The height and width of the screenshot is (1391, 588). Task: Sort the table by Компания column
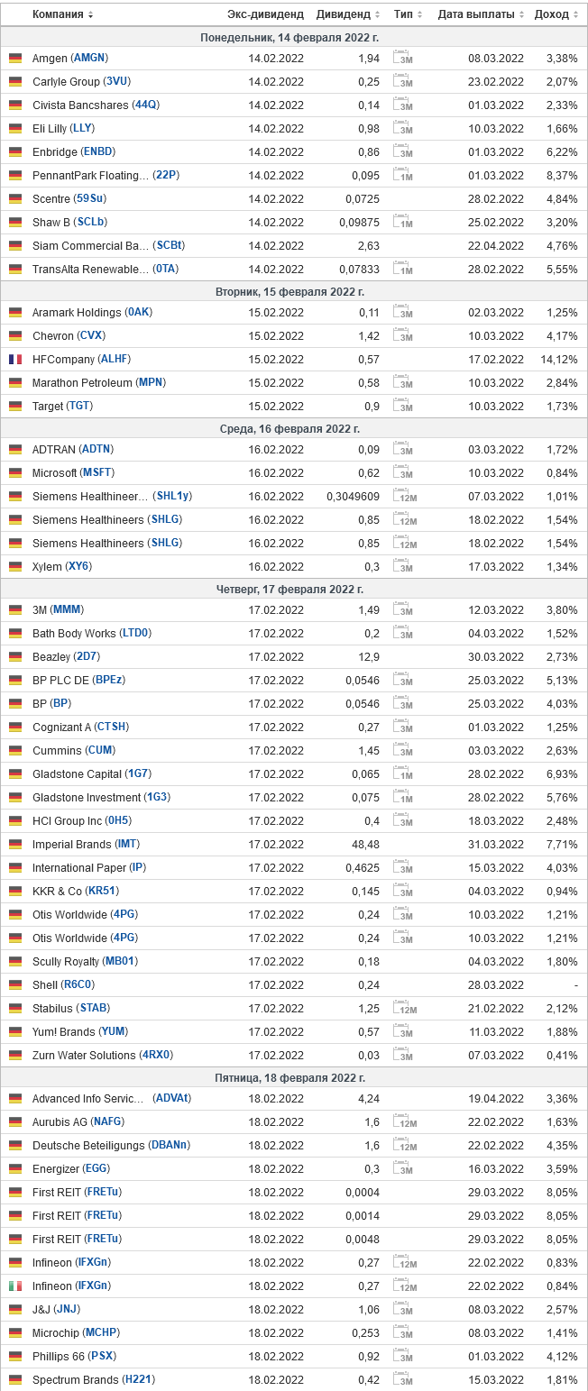click(x=62, y=14)
